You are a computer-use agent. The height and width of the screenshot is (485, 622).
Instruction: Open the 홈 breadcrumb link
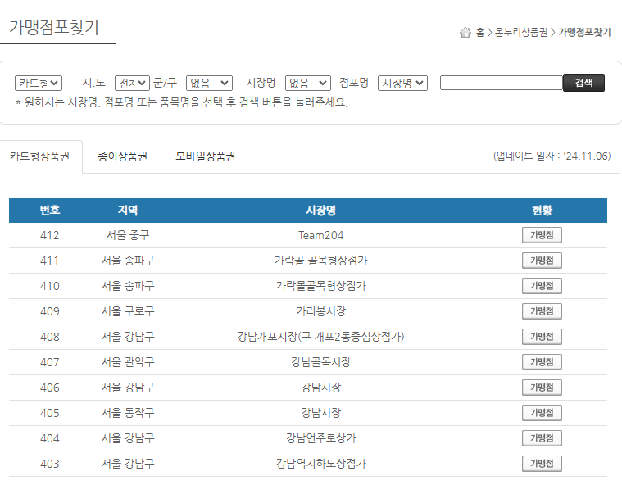click(x=480, y=32)
